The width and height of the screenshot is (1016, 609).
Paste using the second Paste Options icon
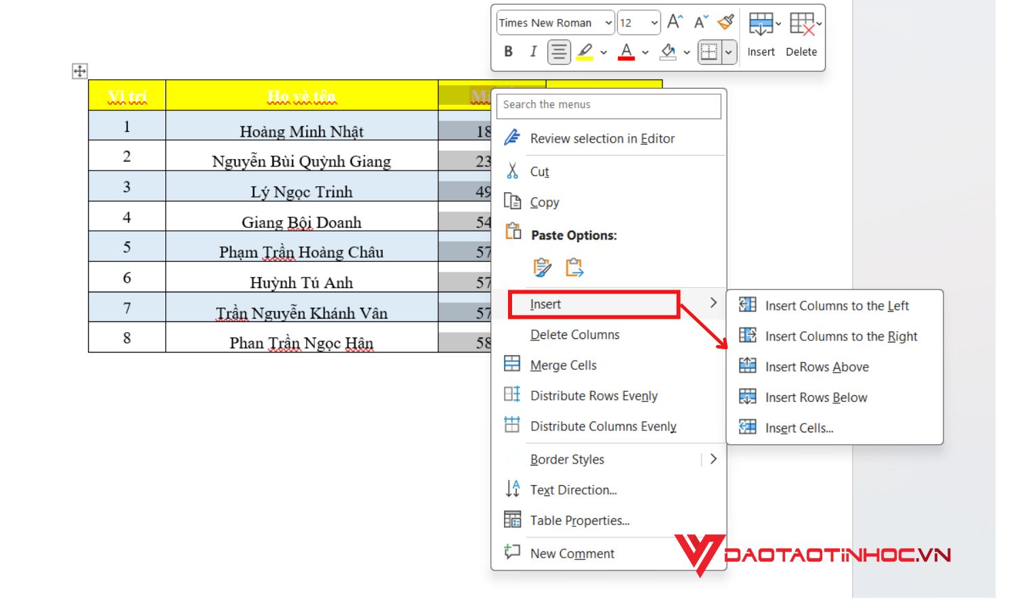pos(574,267)
